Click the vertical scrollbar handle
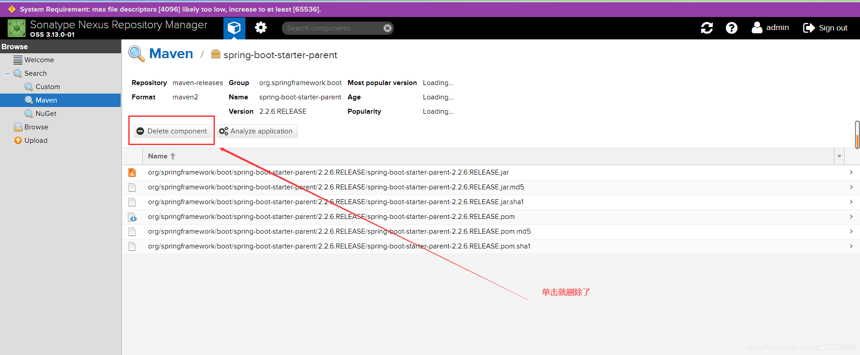The image size is (860, 355). 857,134
